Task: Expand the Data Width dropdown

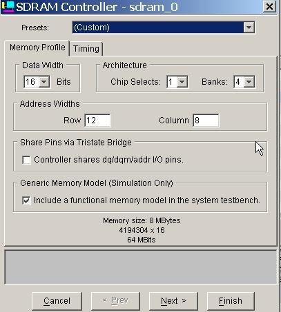Action: (44, 82)
